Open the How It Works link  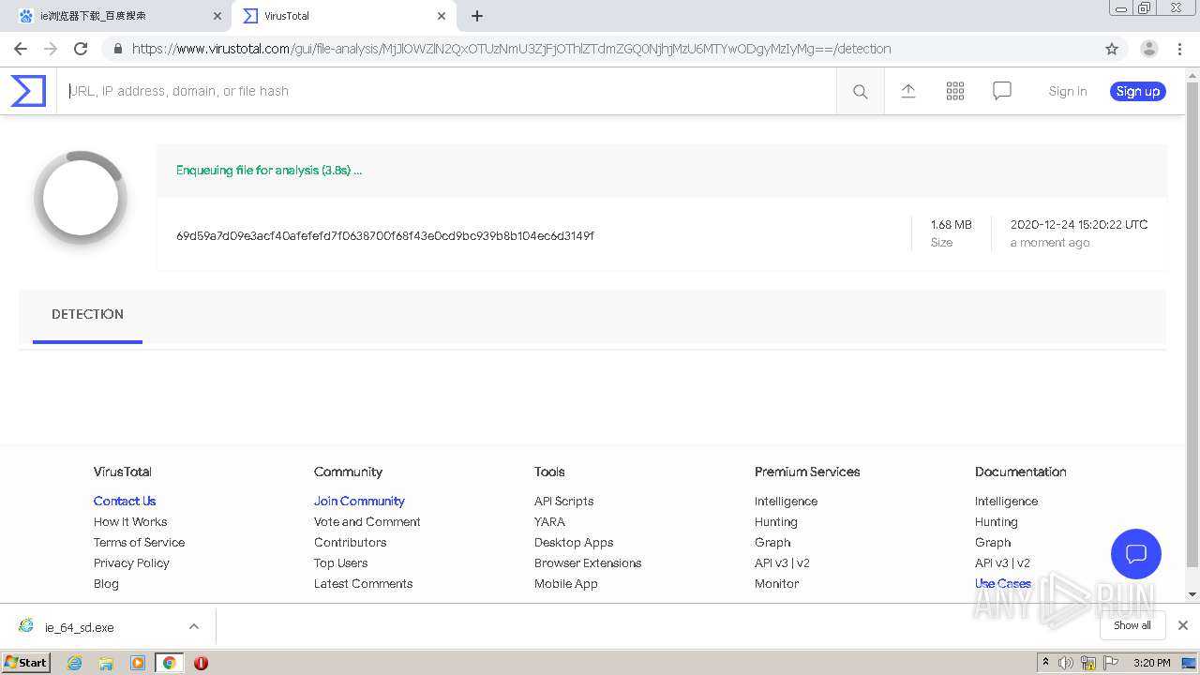[x=130, y=522]
